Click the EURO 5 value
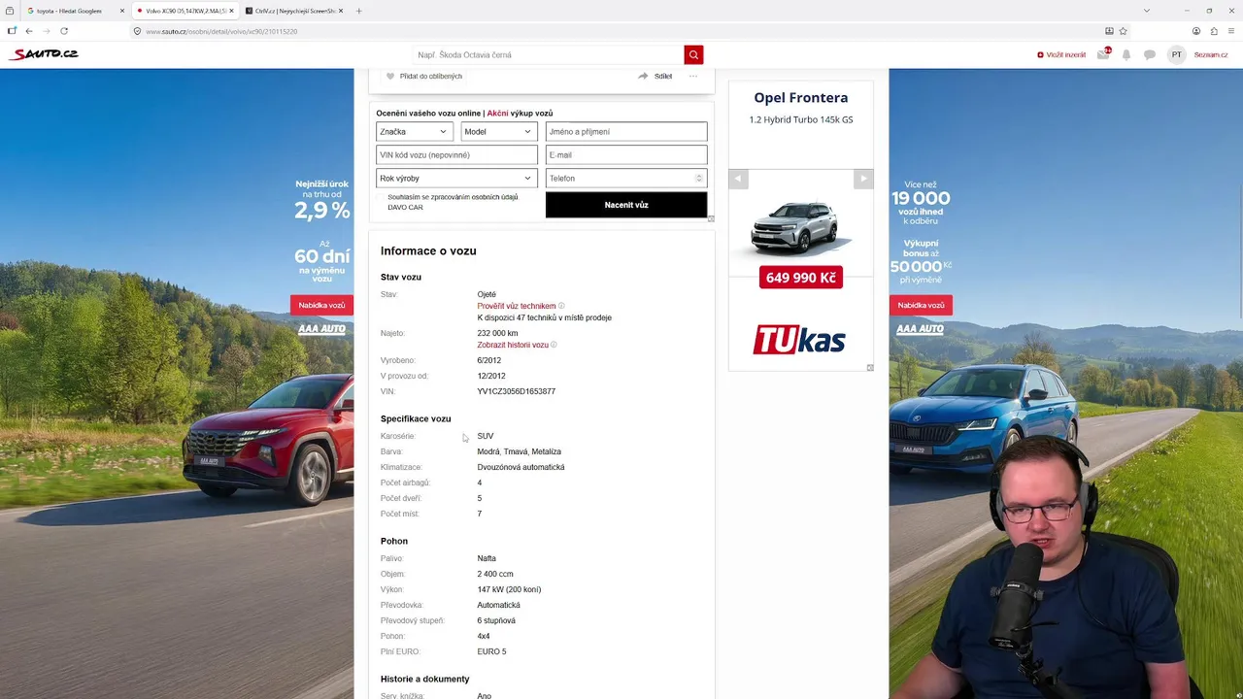 coord(491,651)
